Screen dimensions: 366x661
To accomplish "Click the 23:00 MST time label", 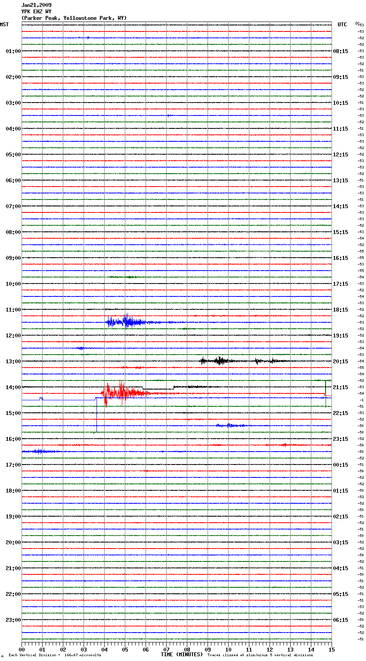I will pos(13,620).
